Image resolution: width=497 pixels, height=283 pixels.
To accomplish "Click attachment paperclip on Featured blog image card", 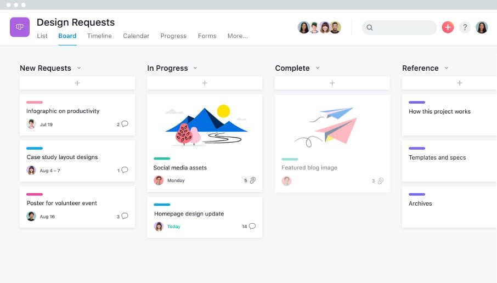I will point(380,180).
